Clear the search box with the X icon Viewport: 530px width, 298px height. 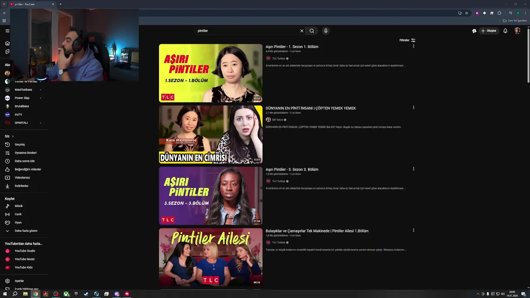pos(302,31)
